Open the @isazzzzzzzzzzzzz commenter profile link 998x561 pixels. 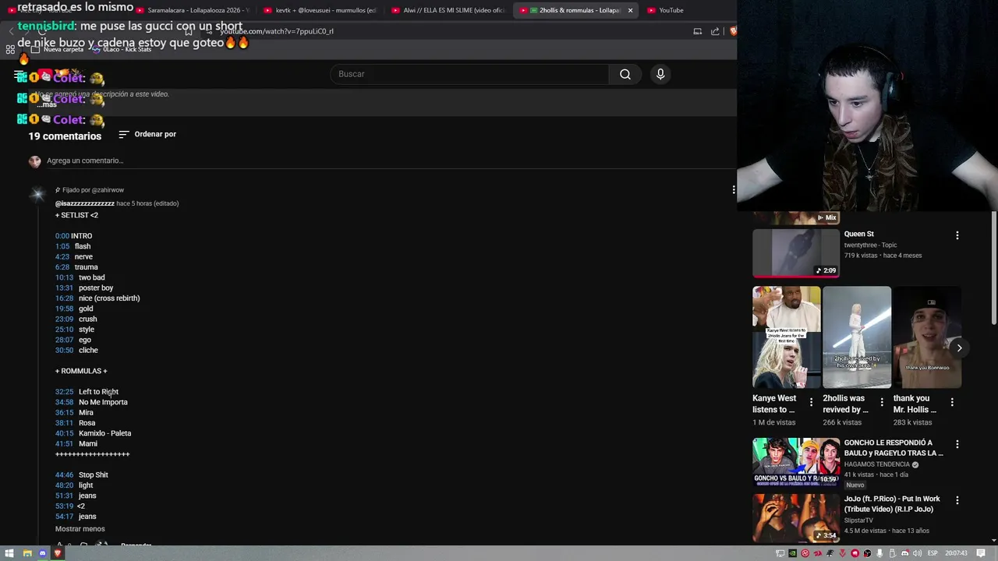(x=85, y=203)
